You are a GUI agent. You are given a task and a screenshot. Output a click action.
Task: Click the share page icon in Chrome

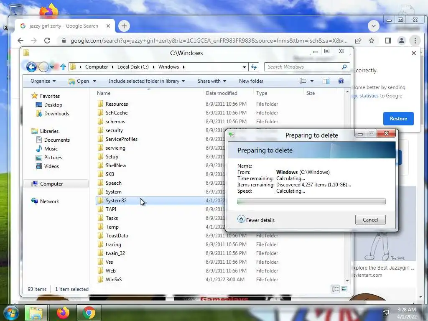(358, 41)
